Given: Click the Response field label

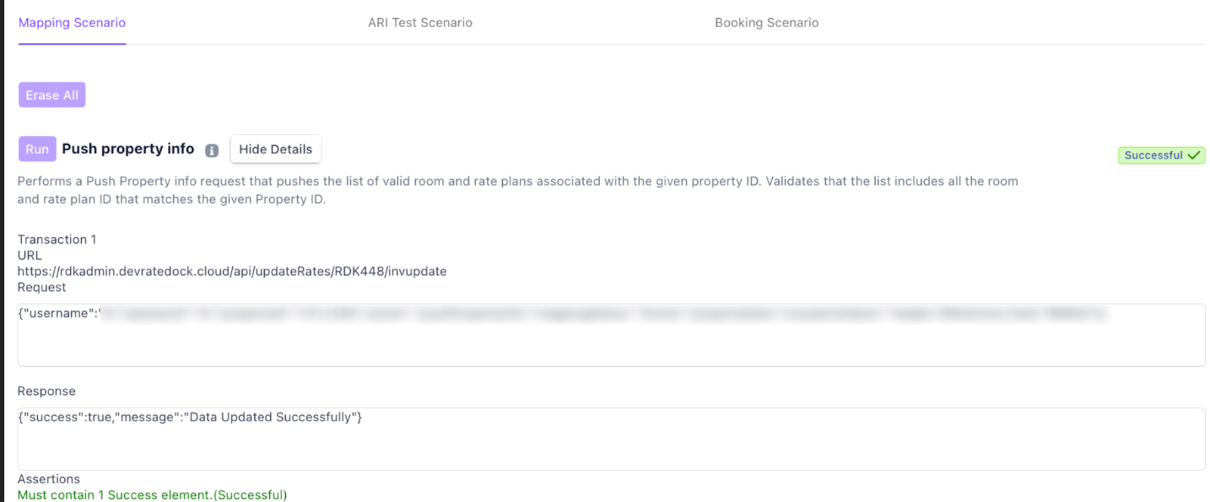Looking at the screenshot, I should click(x=46, y=391).
